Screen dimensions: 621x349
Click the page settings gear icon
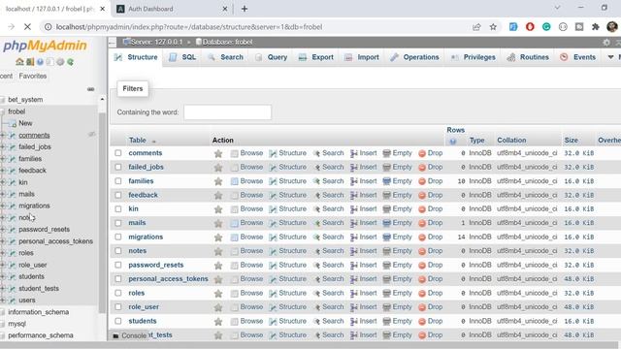point(606,42)
